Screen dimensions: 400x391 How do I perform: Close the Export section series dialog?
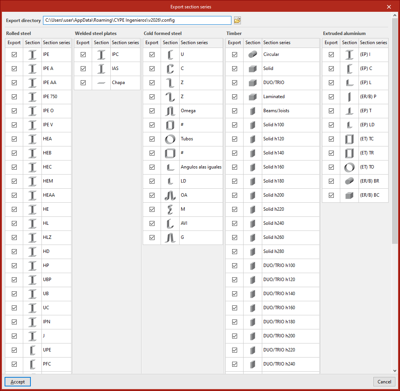(389, 7)
